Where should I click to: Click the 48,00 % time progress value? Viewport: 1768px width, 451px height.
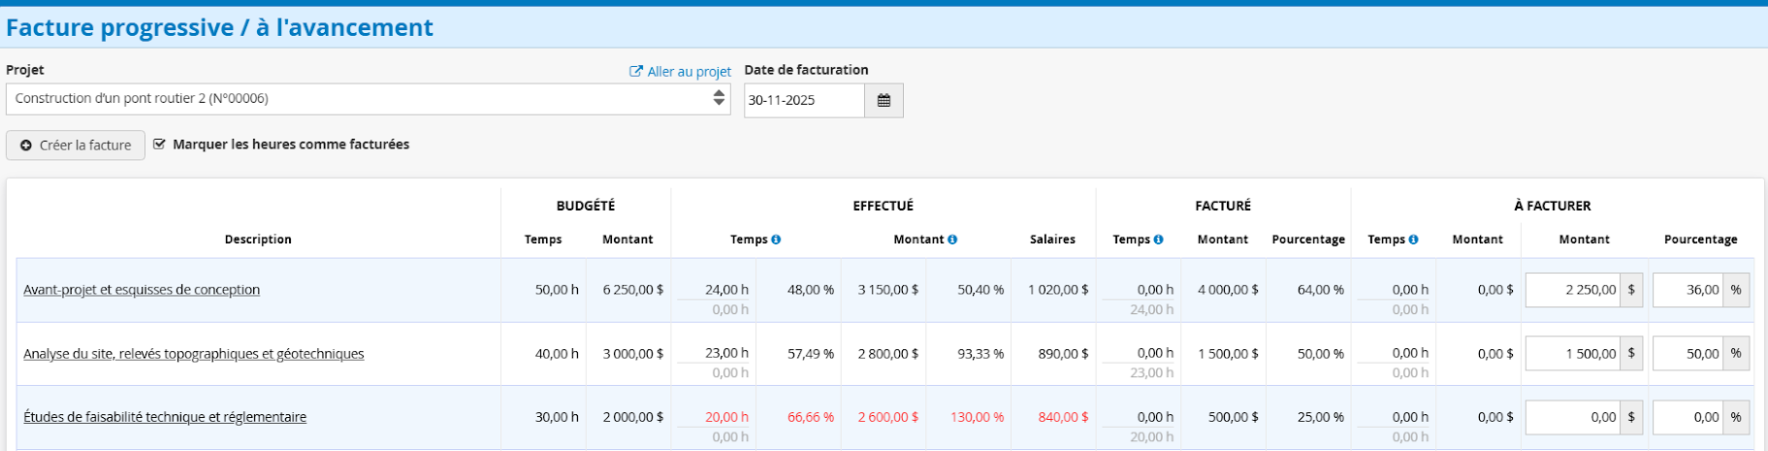pyautogui.click(x=811, y=290)
